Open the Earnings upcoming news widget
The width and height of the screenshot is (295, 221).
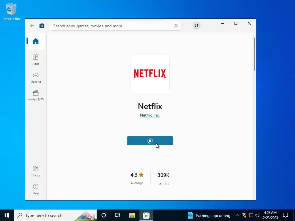click(209, 215)
